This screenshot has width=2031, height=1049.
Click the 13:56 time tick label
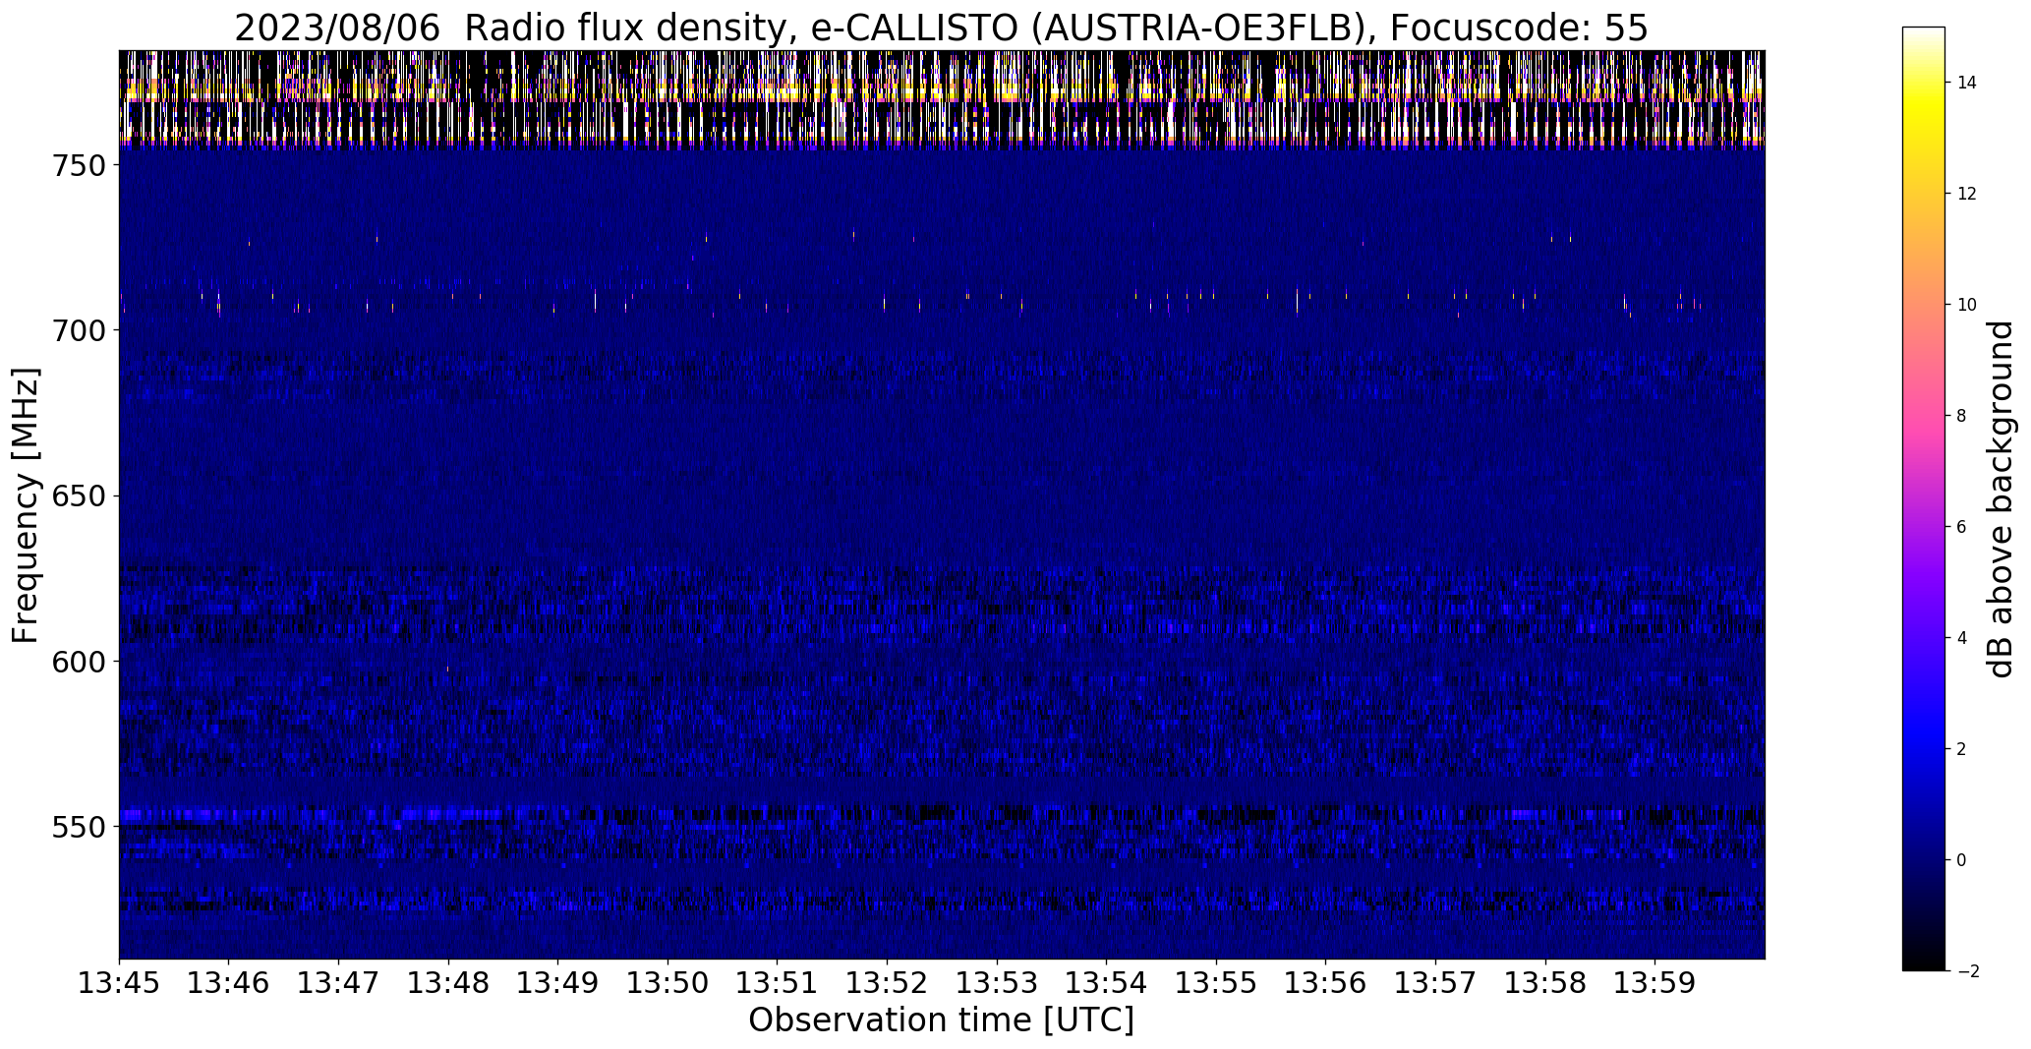click(1326, 983)
